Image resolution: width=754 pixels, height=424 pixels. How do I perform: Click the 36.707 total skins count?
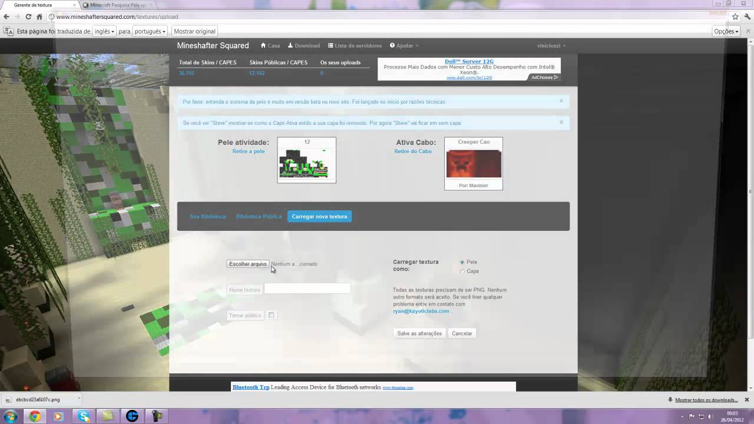click(x=187, y=73)
